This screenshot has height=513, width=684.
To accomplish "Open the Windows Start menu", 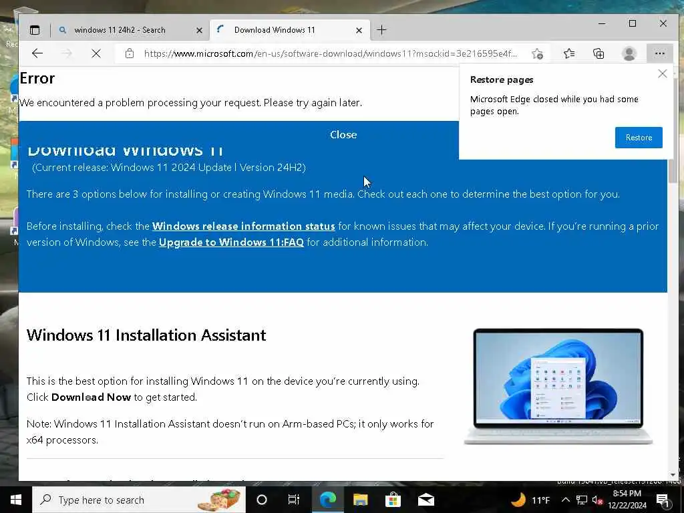I will [x=16, y=500].
